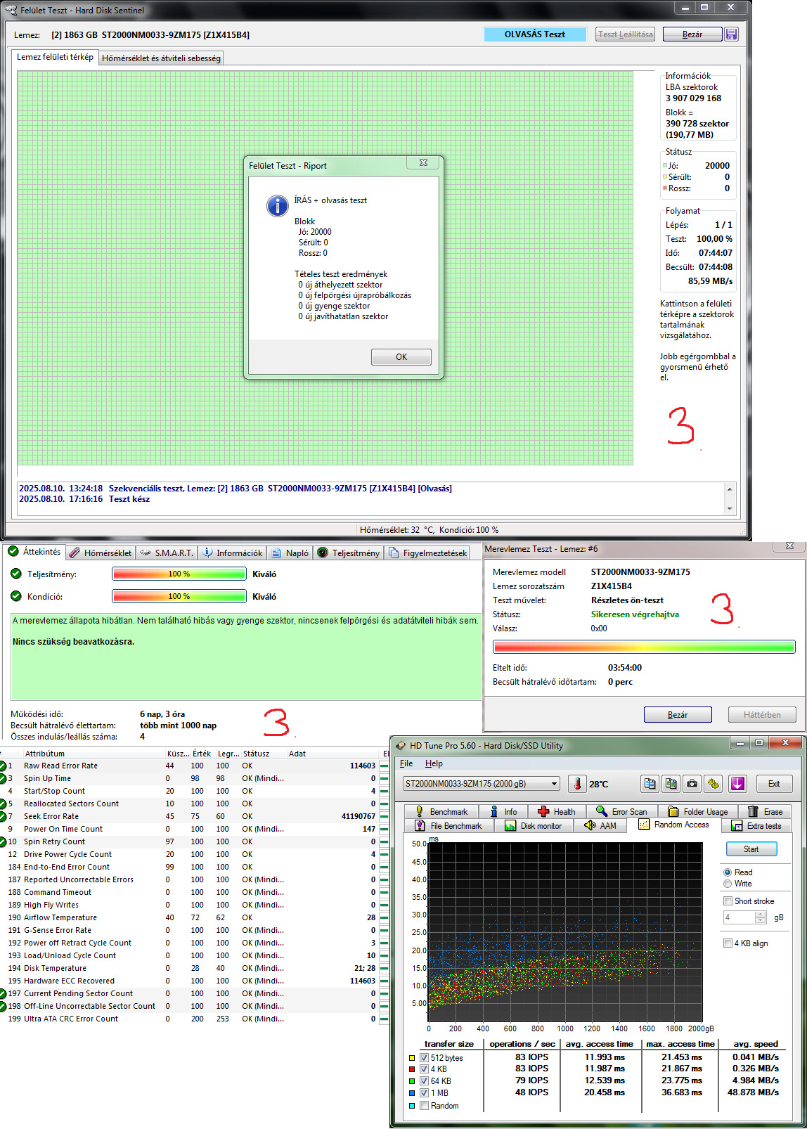Open HD Tune options via gears icon
The height and width of the screenshot is (1129, 807).
714,784
